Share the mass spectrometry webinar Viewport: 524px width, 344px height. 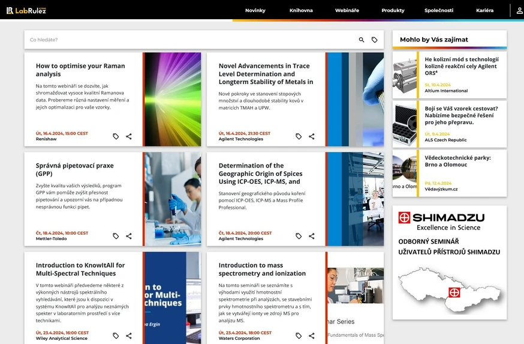(311, 336)
